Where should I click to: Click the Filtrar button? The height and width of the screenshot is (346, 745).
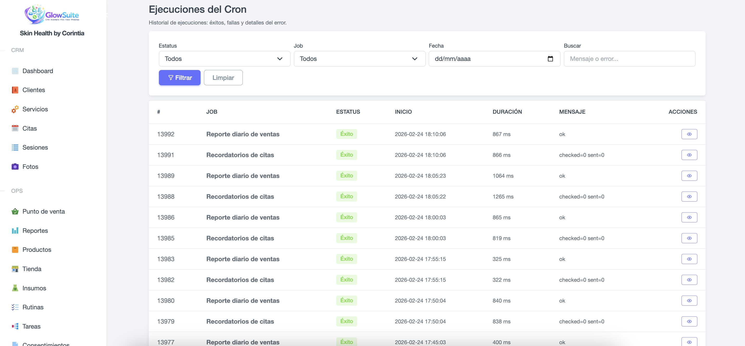(179, 78)
